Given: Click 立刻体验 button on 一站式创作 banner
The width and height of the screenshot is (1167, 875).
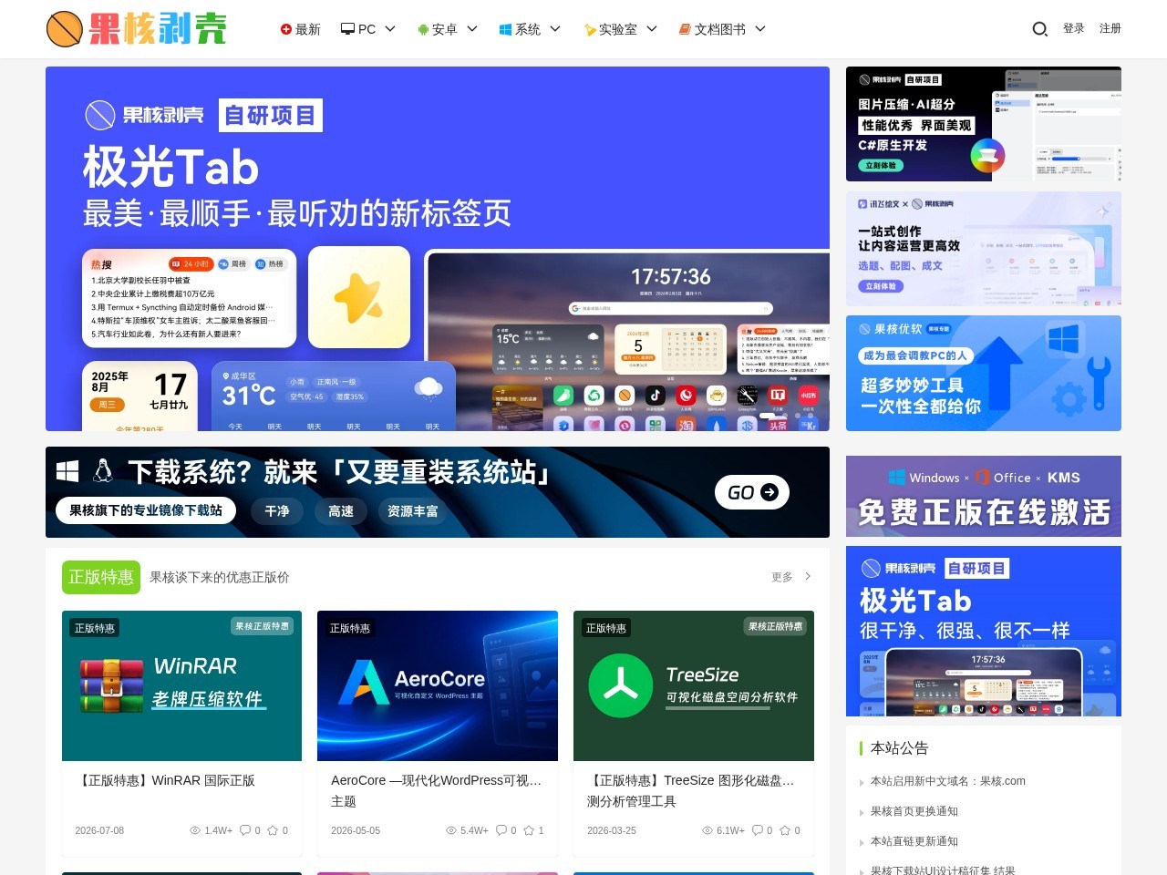Looking at the screenshot, I should pyautogui.click(x=881, y=286).
